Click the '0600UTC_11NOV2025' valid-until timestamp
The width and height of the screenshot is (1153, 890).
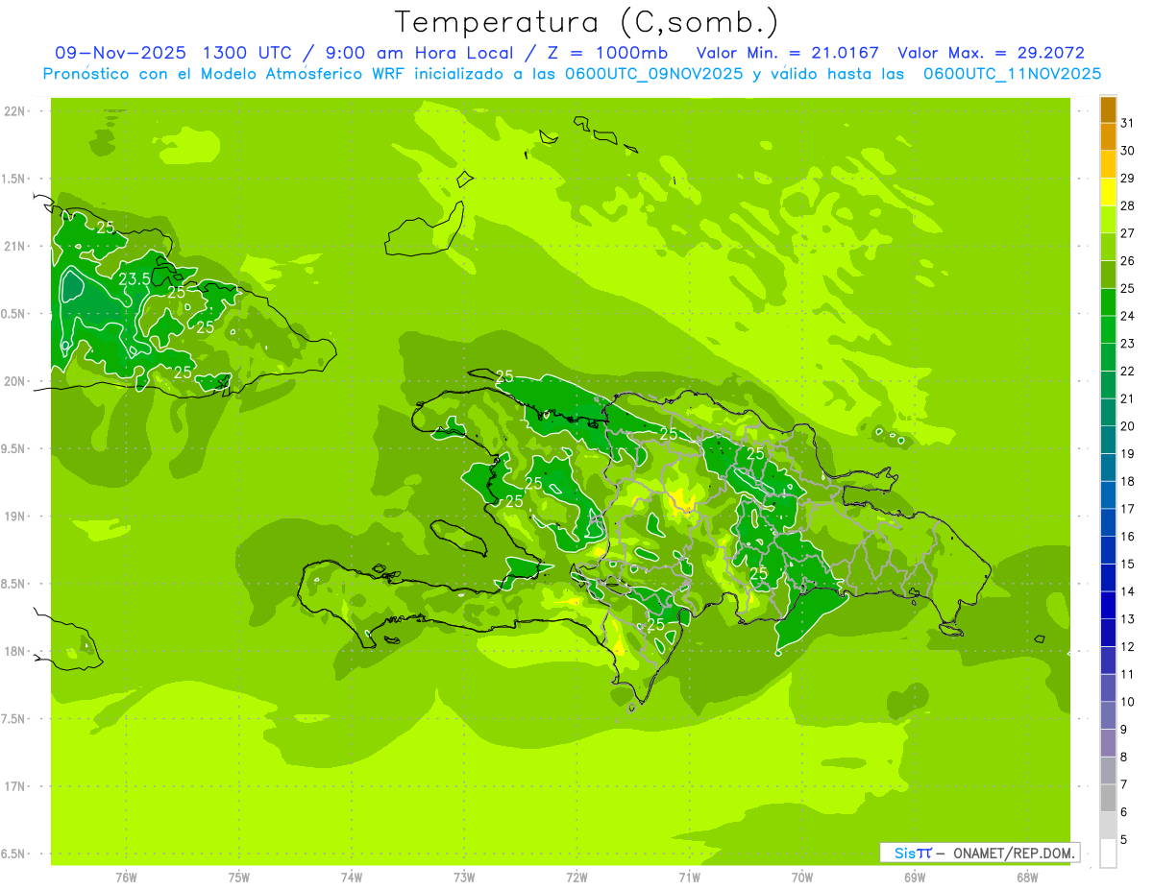[1012, 74]
